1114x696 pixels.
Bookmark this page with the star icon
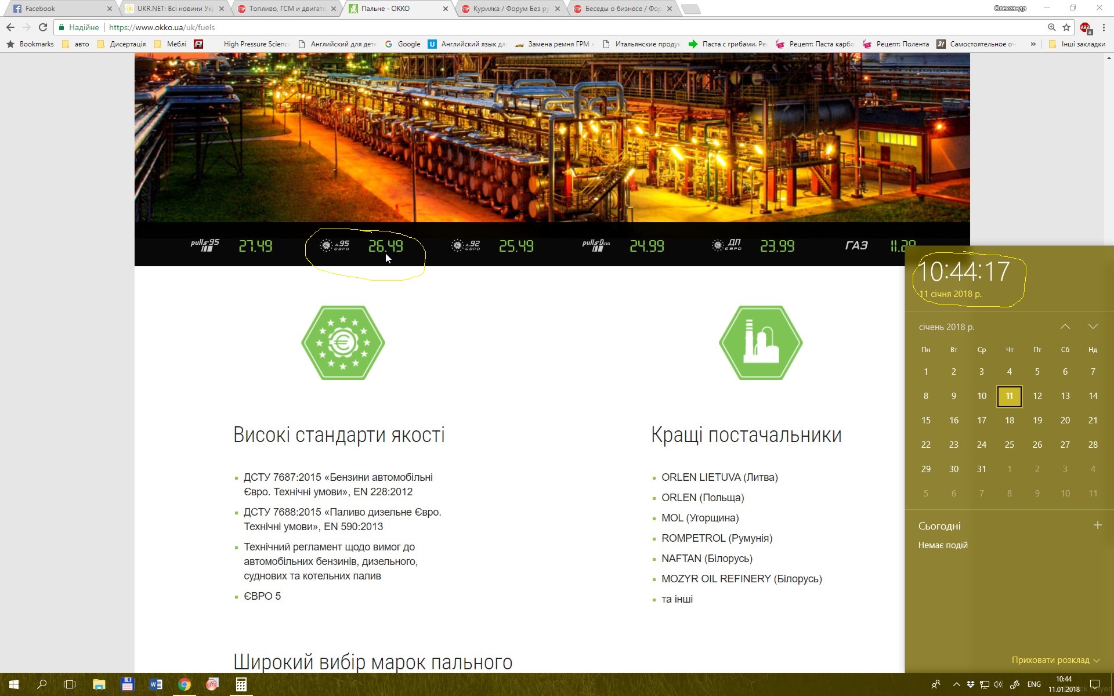(1066, 27)
